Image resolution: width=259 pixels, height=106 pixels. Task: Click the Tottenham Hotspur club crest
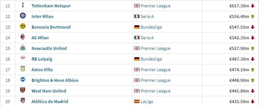pyautogui.click(x=23, y=5)
